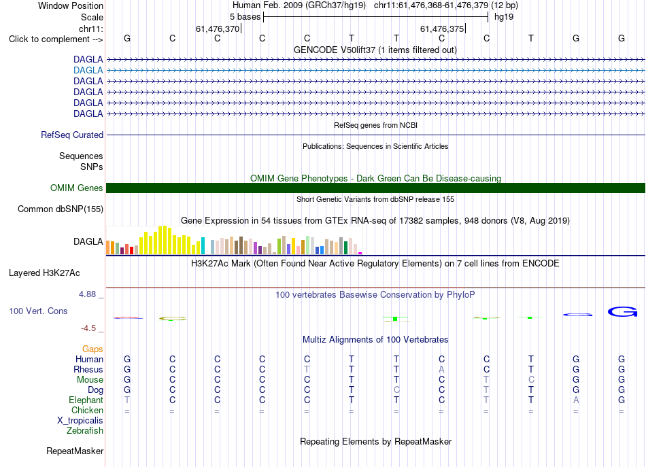The width and height of the screenshot is (646, 467).
Task: Click the Window Position label
Action: (71, 5)
